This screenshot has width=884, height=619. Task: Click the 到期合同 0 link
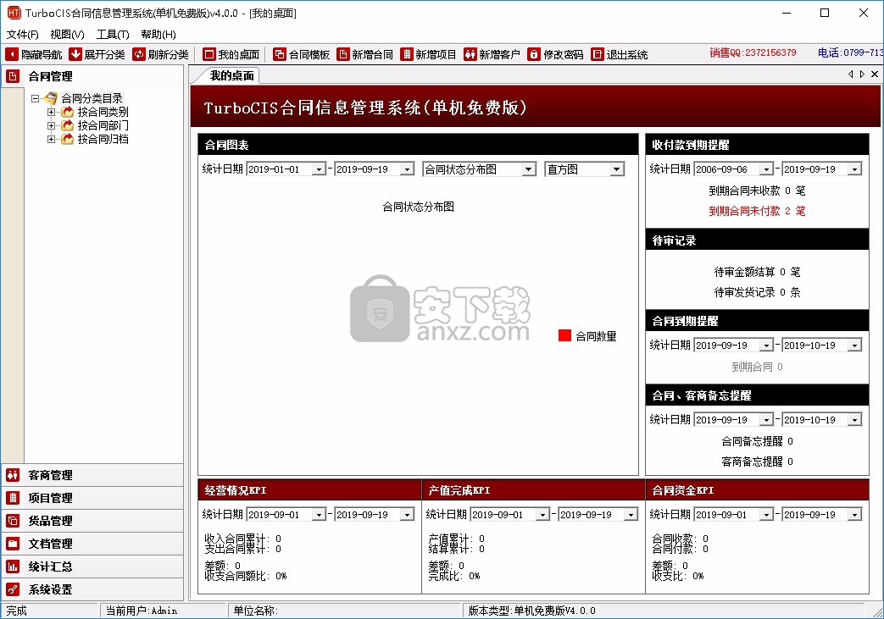tap(757, 367)
